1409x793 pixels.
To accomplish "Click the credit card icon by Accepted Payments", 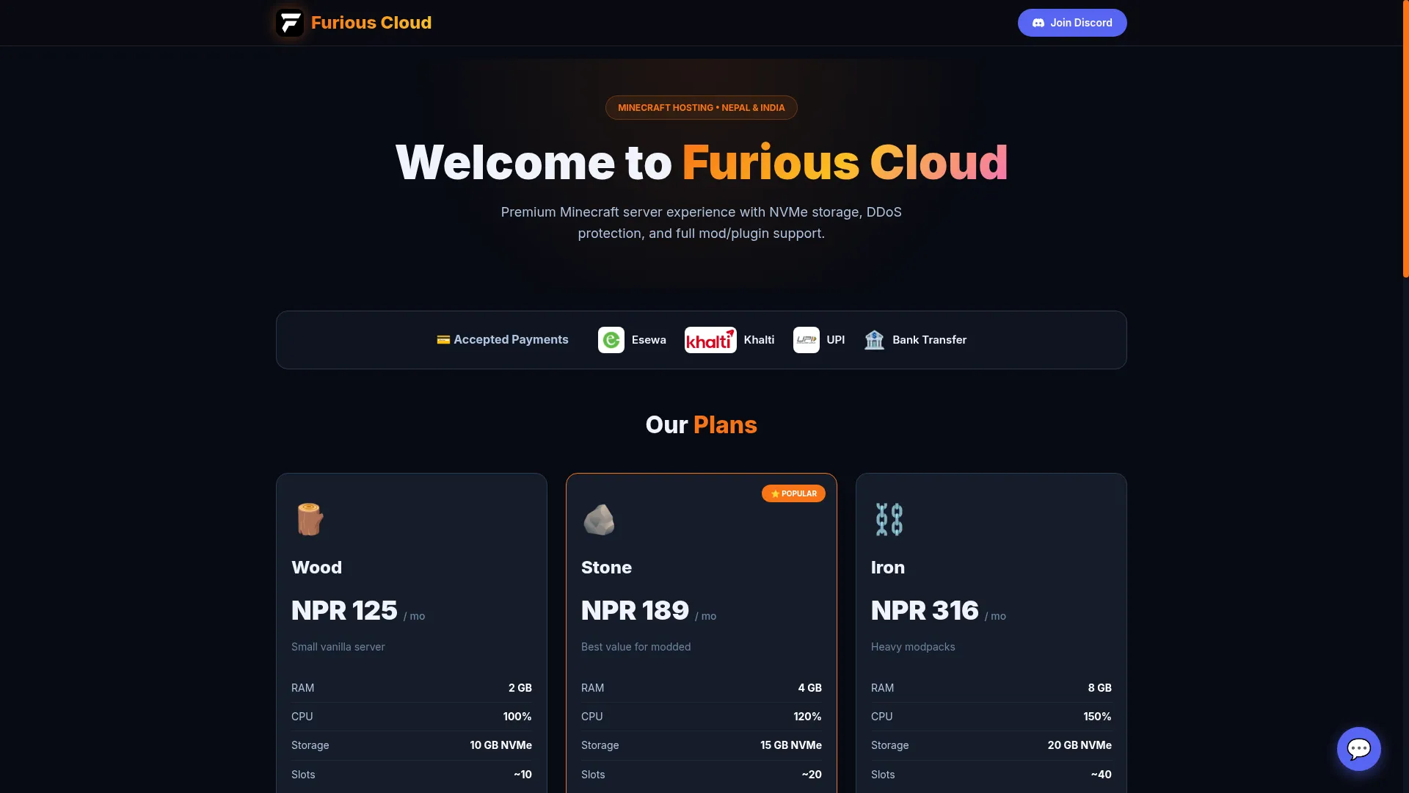I will coord(443,340).
